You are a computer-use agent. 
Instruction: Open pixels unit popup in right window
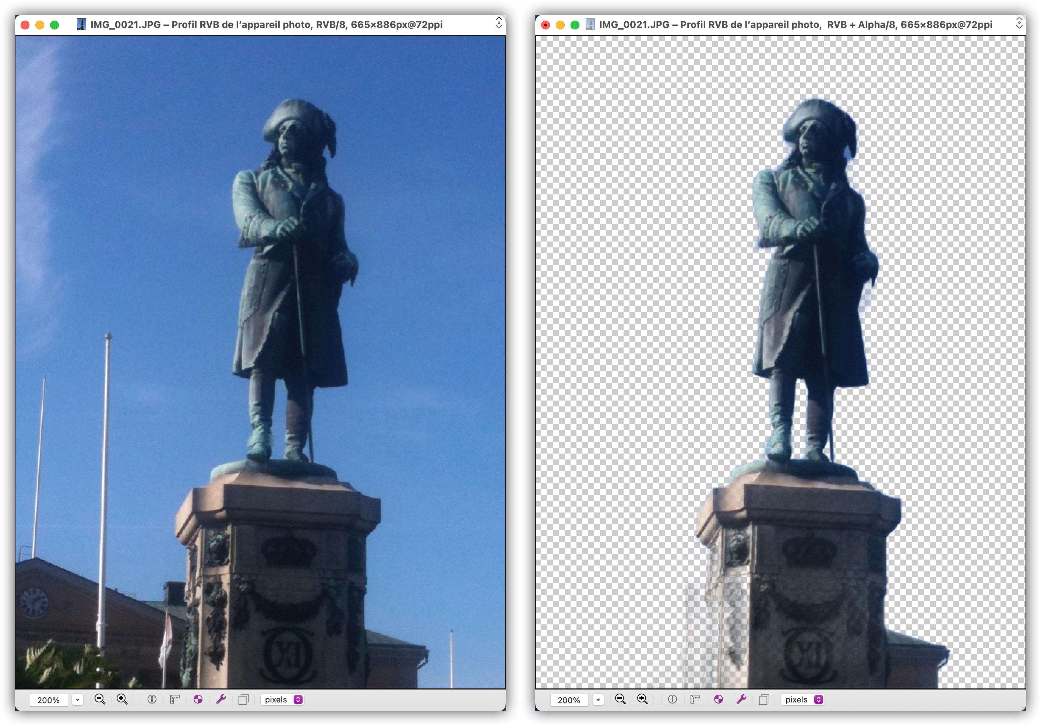tap(802, 700)
